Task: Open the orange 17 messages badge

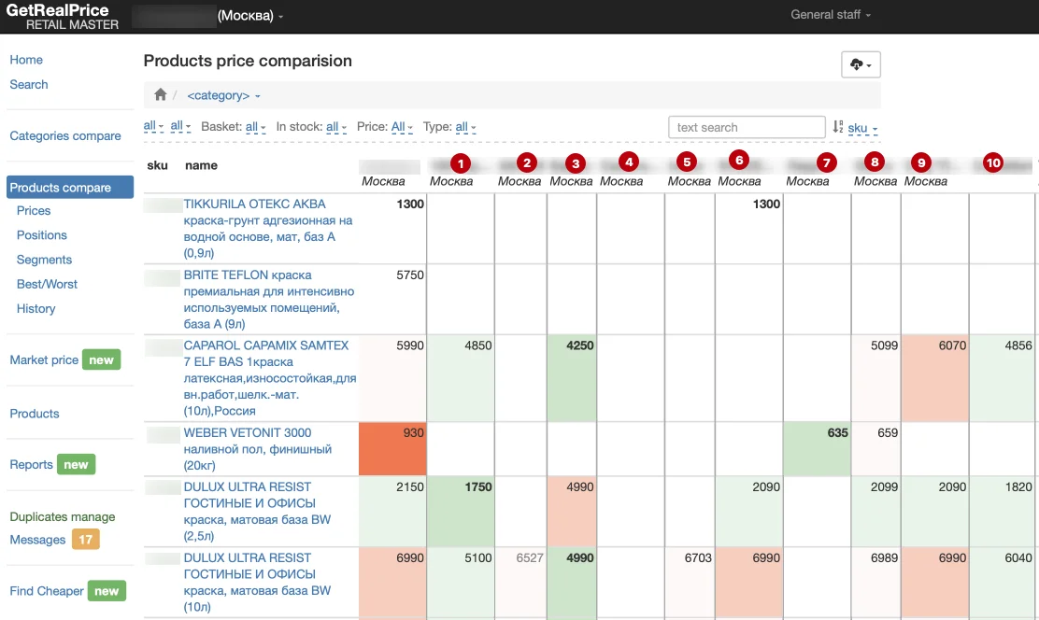Action: (85, 540)
